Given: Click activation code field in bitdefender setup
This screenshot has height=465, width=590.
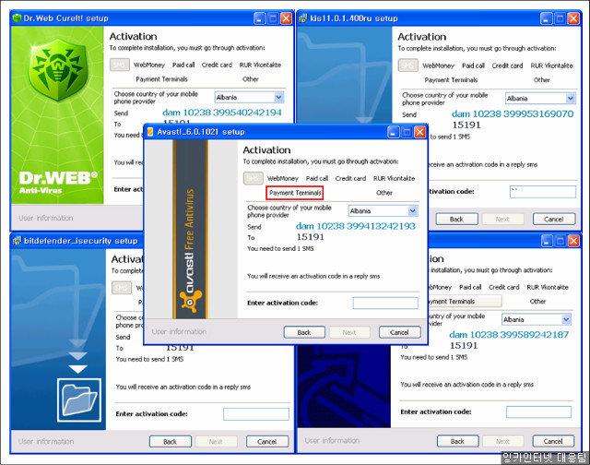Looking at the screenshot, I should pyautogui.click(x=256, y=414).
